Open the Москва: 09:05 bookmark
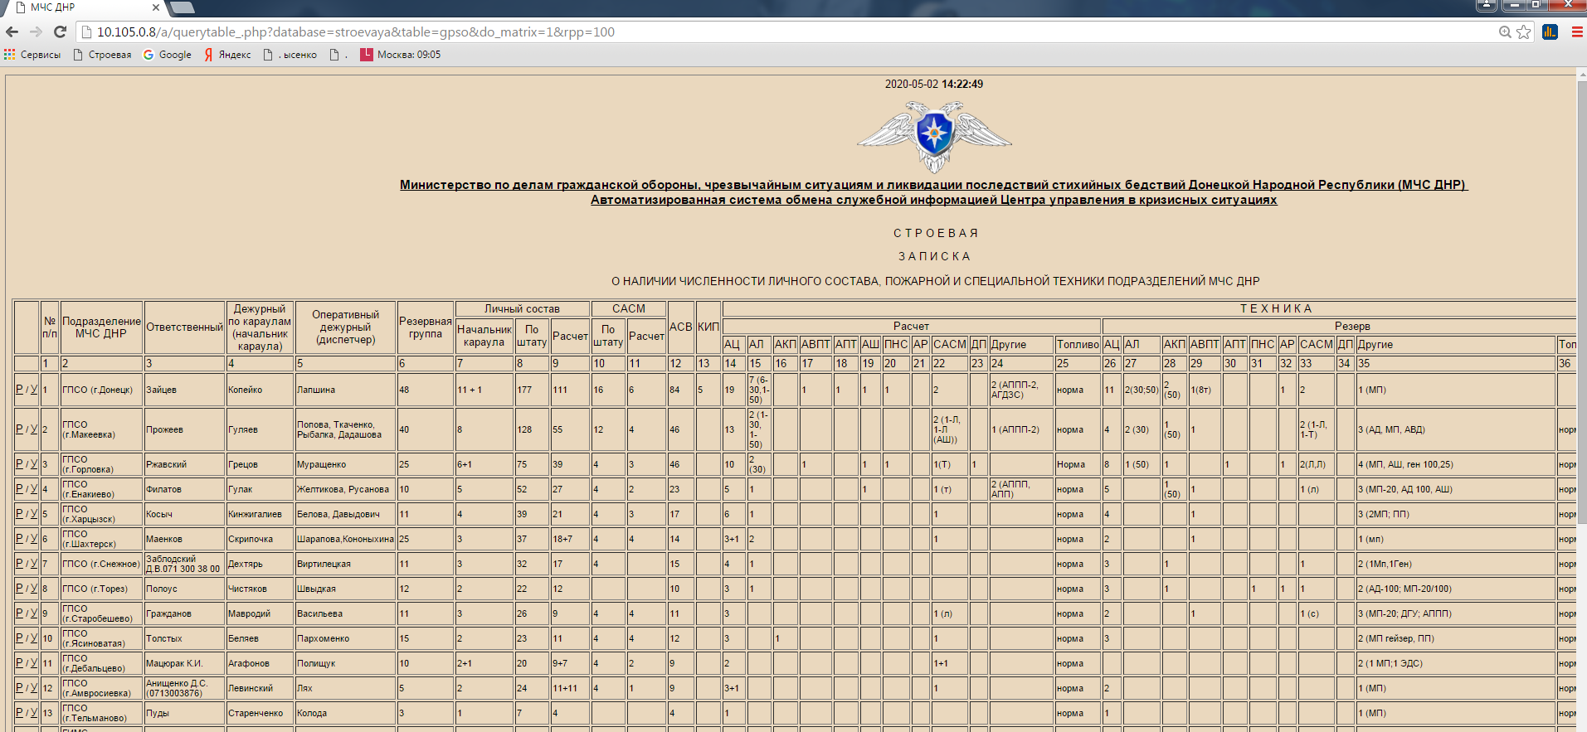1587x732 pixels. click(x=401, y=55)
